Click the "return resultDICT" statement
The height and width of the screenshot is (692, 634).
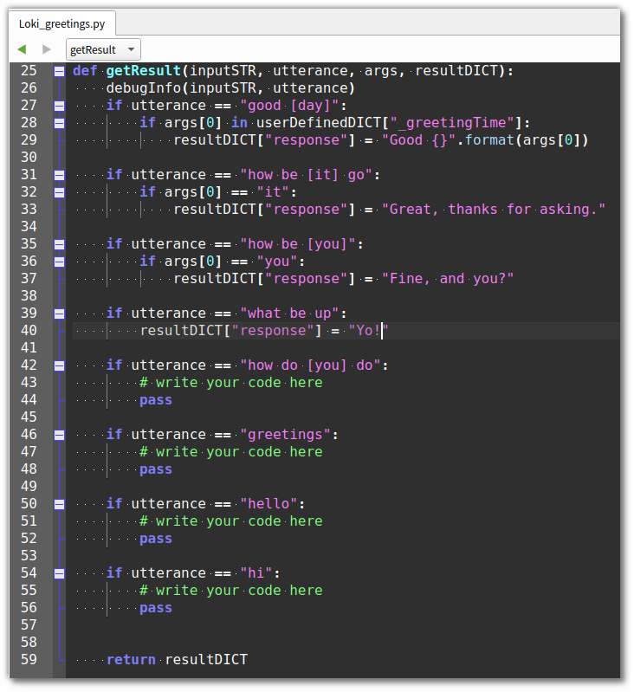(177, 660)
